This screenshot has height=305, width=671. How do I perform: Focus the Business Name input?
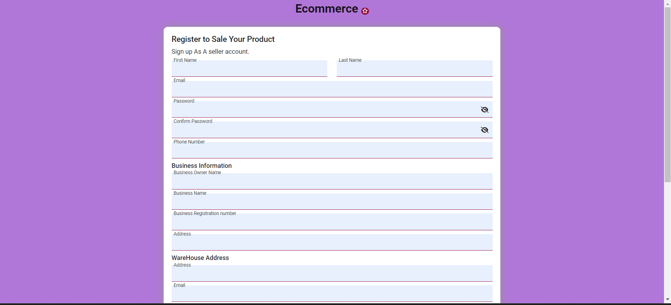(331, 202)
